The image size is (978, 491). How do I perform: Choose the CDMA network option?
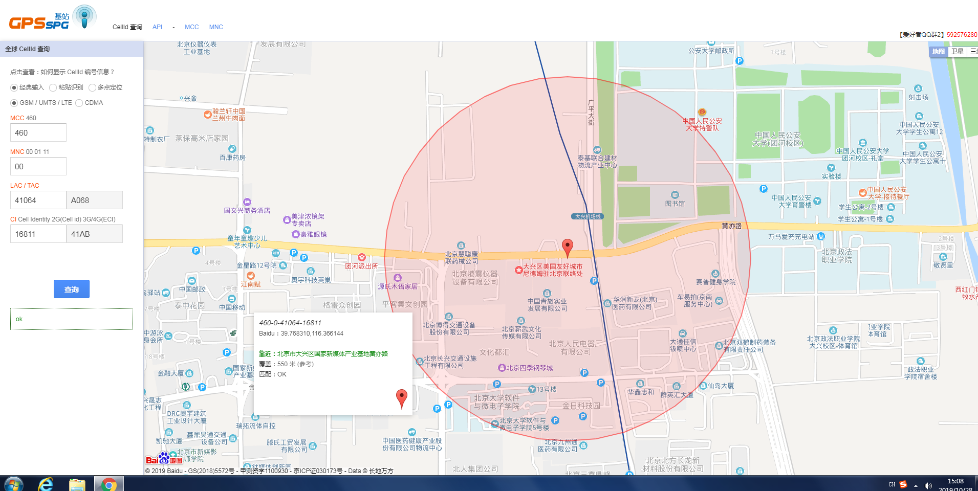[79, 103]
